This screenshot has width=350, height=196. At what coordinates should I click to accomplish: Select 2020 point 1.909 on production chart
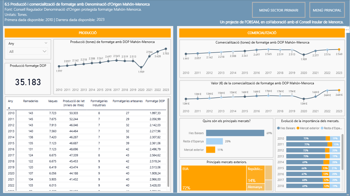click(x=141, y=67)
